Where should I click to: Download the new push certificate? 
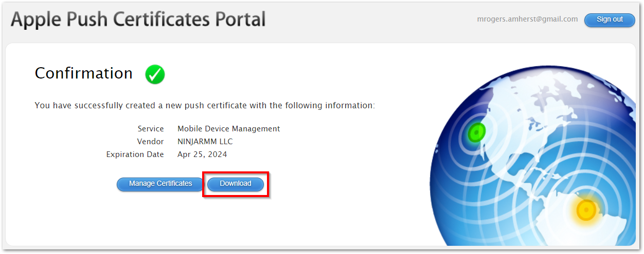pos(236,184)
